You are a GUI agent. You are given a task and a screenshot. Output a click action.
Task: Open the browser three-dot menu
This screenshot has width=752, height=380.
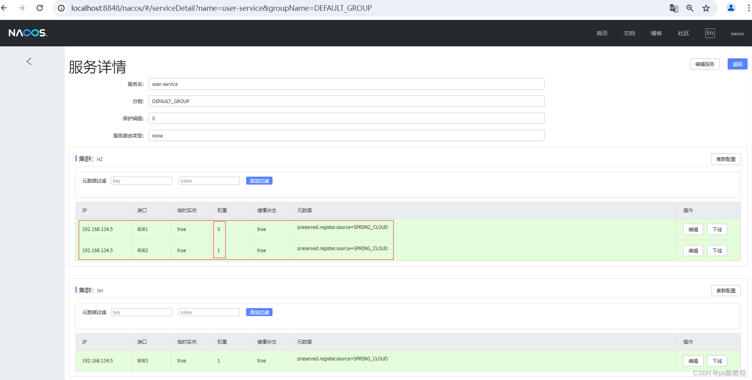(748, 8)
